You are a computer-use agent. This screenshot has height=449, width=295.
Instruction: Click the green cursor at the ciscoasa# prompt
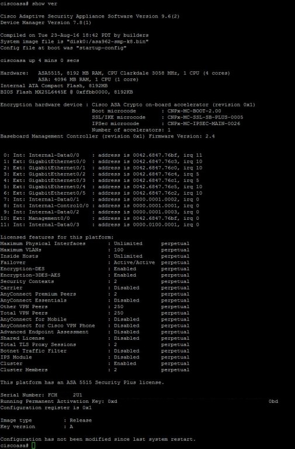(33, 445)
